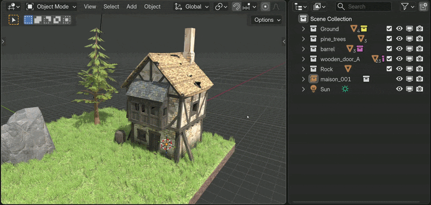The height and width of the screenshot is (205, 431).
Task: Hide pine_trees in viewport with eye icon
Action: pyautogui.click(x=399, y=39)
